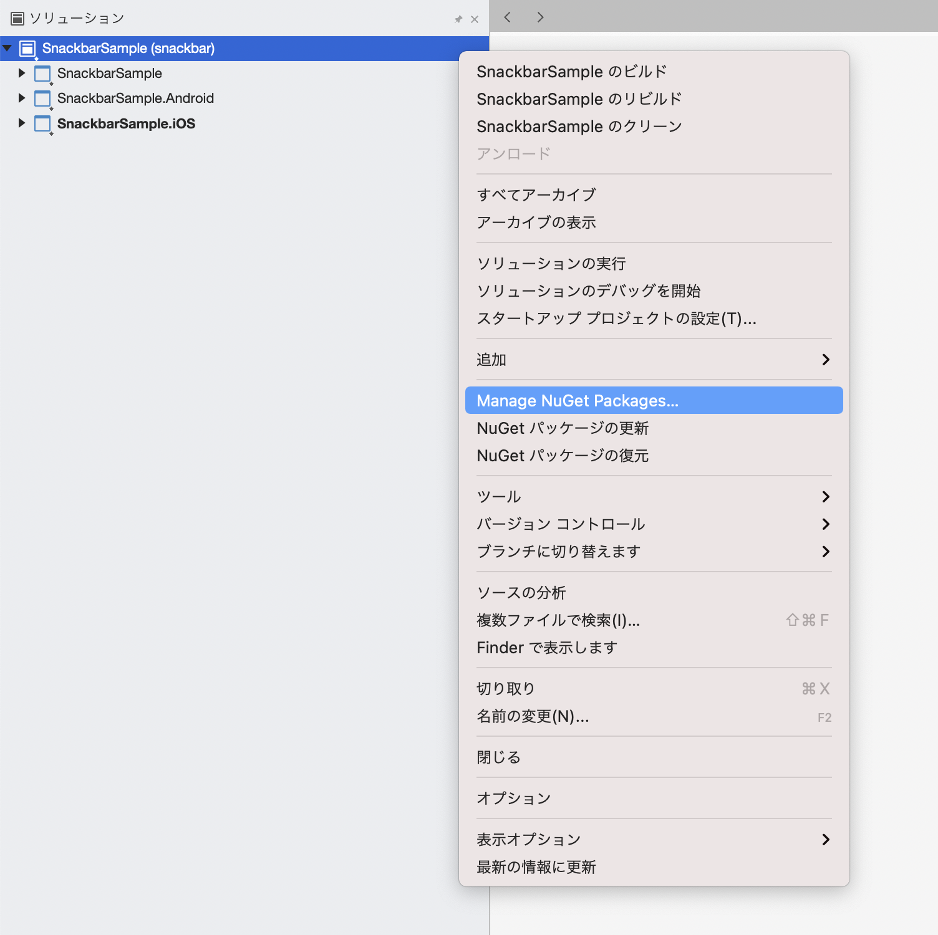The image size is (938, 935).
Task: Select the SnackbarSample project label
Action: click(110, 74)
